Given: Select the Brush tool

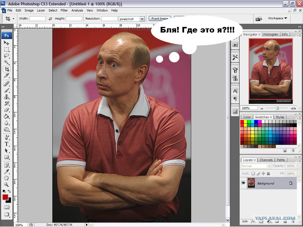Looking at the screenshot, I should (7, 90).
